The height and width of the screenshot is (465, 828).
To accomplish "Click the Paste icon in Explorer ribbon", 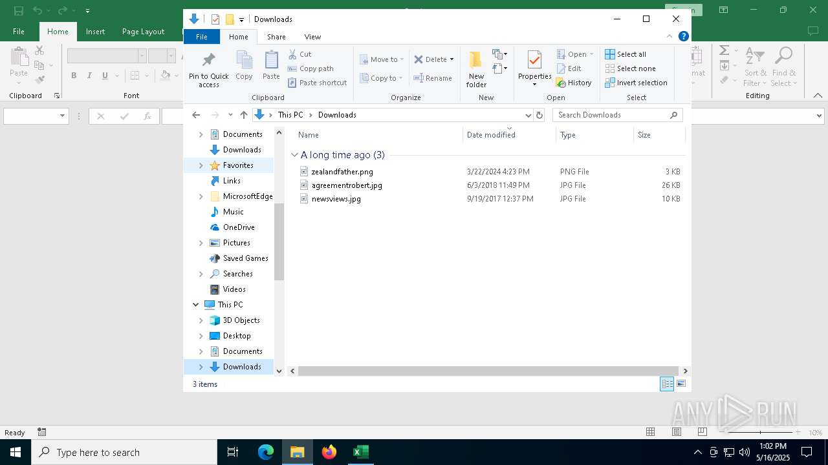I will tap(271, 65).
